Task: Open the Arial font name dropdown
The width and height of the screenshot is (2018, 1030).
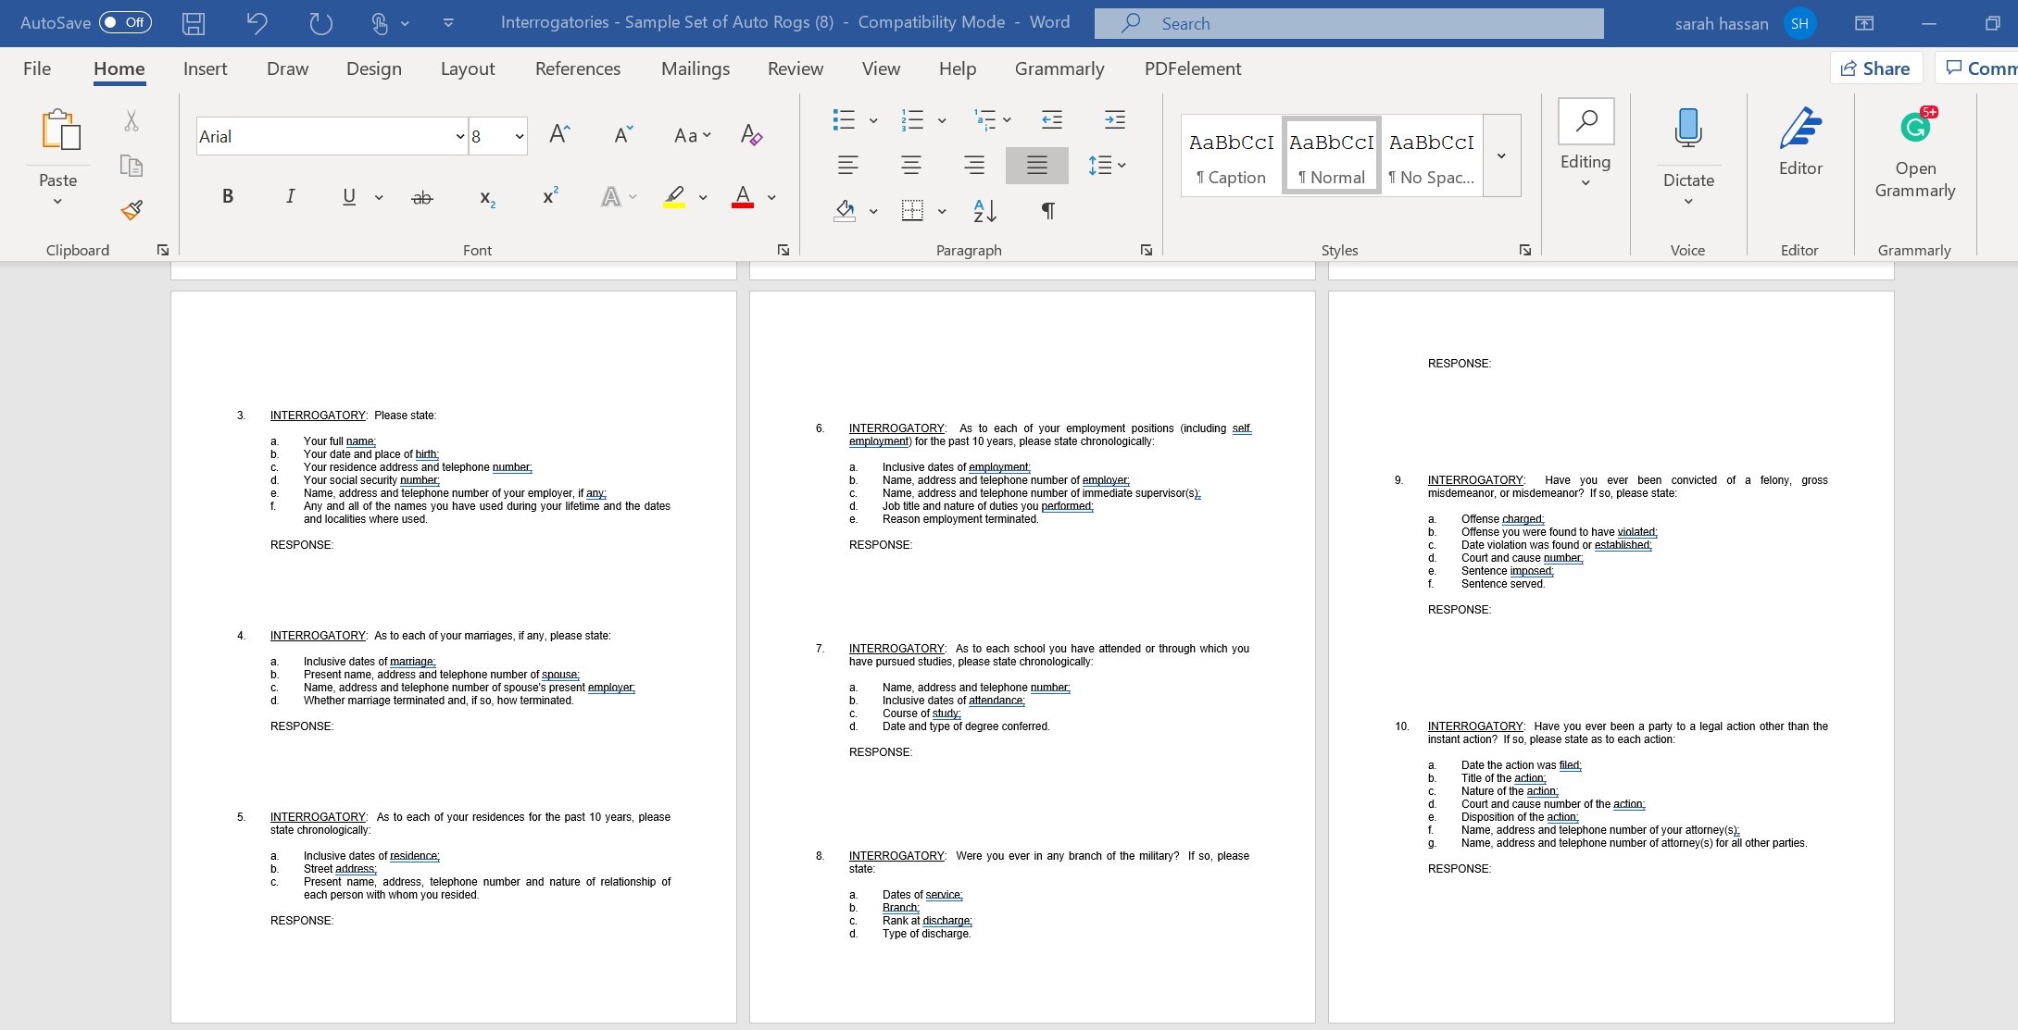Action: coord(459,137)
